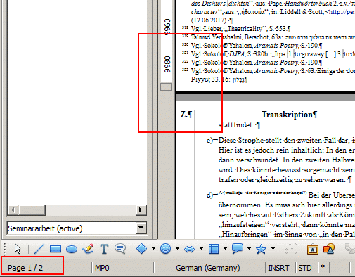Open the Fontwork Gallery icon
The height and width of the screenshot is (277, 355).
pyautogui.click(x=313, y=249)
